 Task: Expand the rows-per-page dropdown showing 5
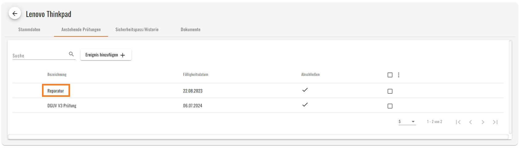[x=407, y=122]
